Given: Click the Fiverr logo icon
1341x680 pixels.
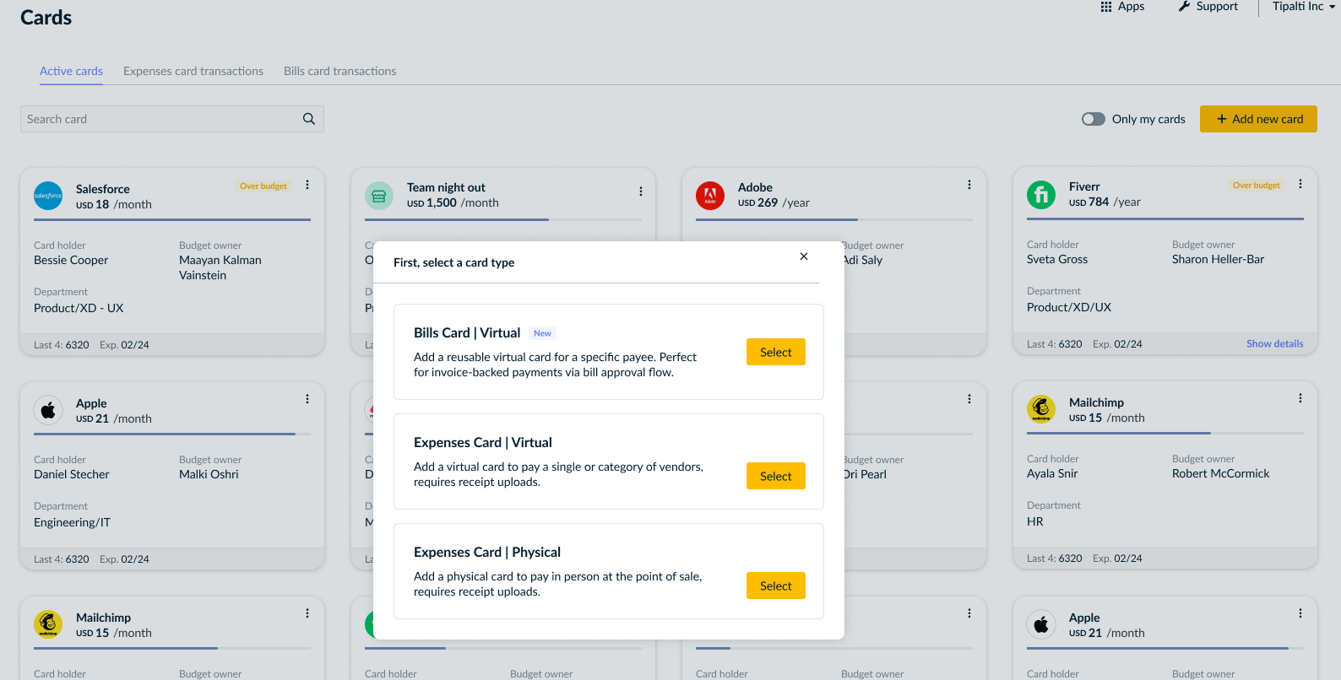Looking at the screenshot, I should click(x=1041, y=195).
